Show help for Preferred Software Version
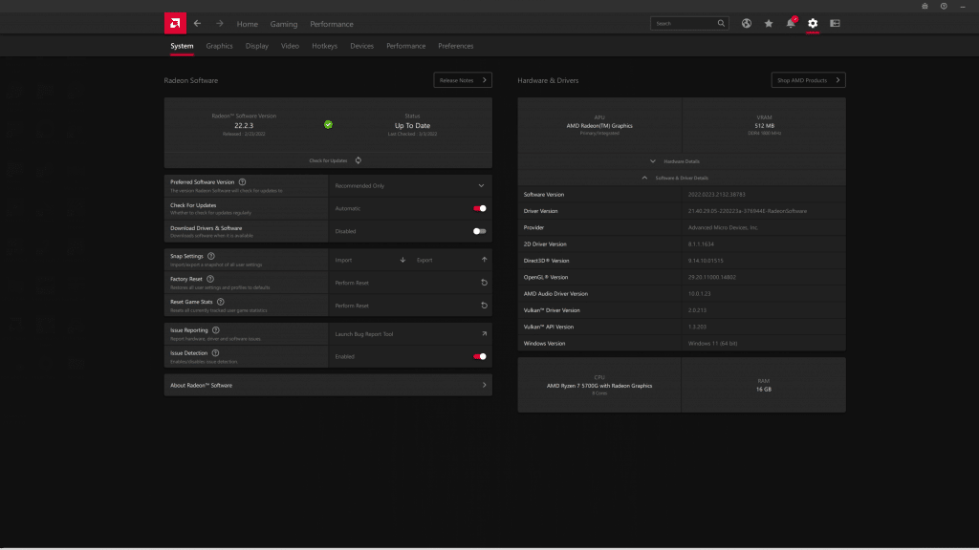The height and width of the screenshot is (550, 979). (242, 182)
